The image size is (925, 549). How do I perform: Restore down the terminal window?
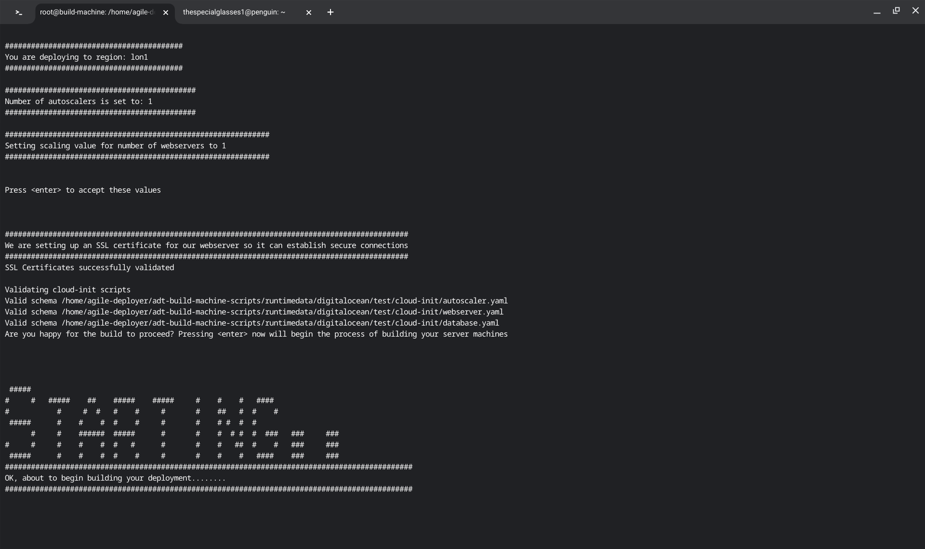click(896, 11)
